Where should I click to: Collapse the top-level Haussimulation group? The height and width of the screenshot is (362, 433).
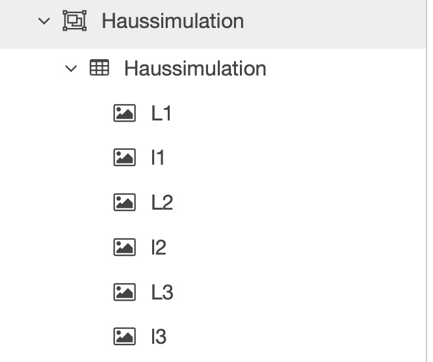click(x=44, y=21)
